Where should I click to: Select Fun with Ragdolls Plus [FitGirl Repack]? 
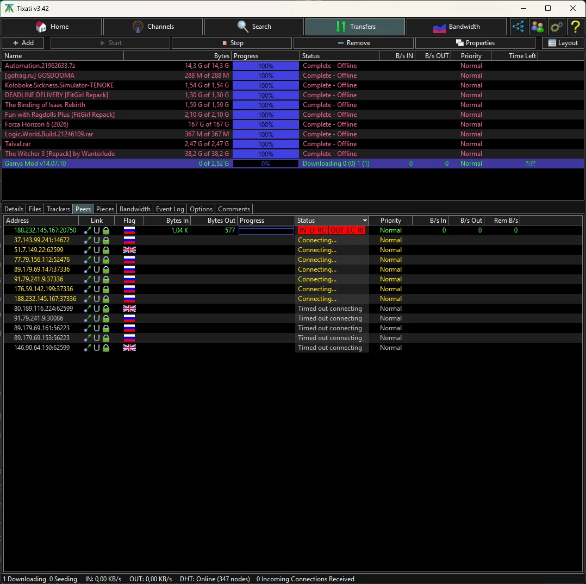[x=293, y=115]
